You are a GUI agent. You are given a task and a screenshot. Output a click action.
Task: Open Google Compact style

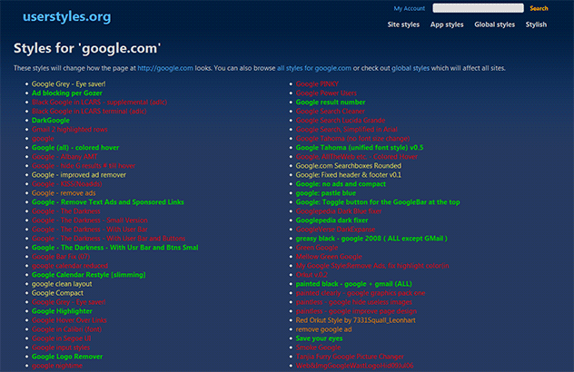coord(57,293)
